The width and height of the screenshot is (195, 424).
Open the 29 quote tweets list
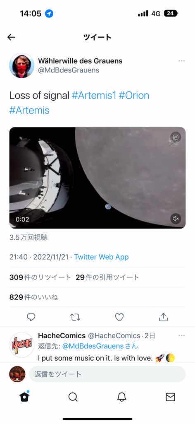click(x=107, y=277)
